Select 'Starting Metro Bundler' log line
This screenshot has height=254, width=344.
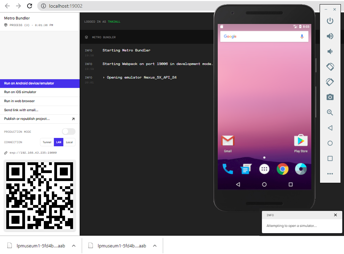[x=126, y=50]
